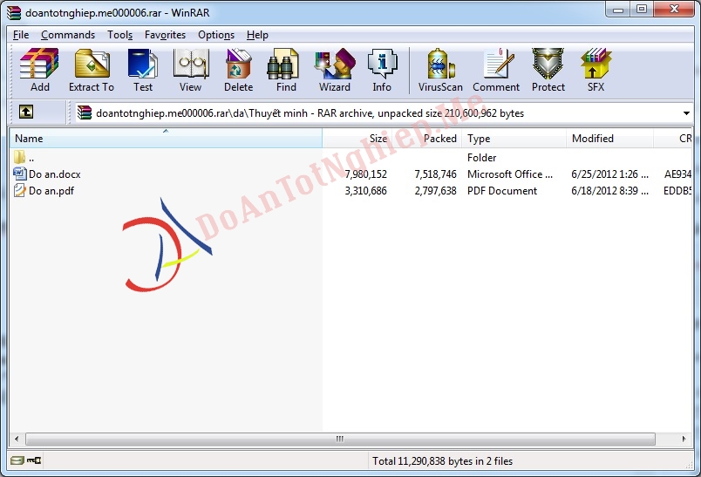Sort by CRC column header
This screenshot has height=477, width=701.
point(674,139)
